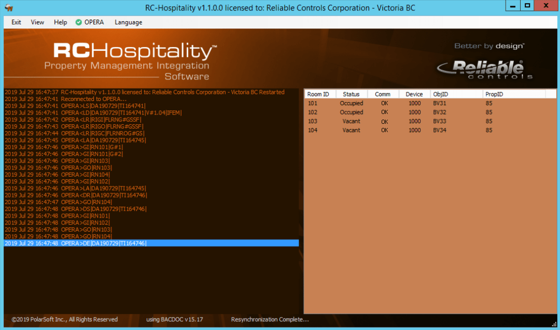Screen dimensions: 560x330
Task: Maximize the RC-Hospitality window
Action: pyautogui.click(x=527, y=6)
